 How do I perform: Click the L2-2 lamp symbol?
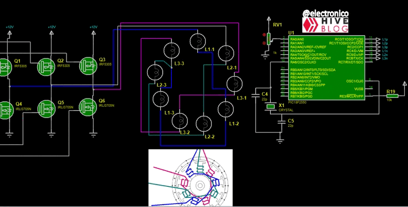pyautogui.click(x=203, y=124)
